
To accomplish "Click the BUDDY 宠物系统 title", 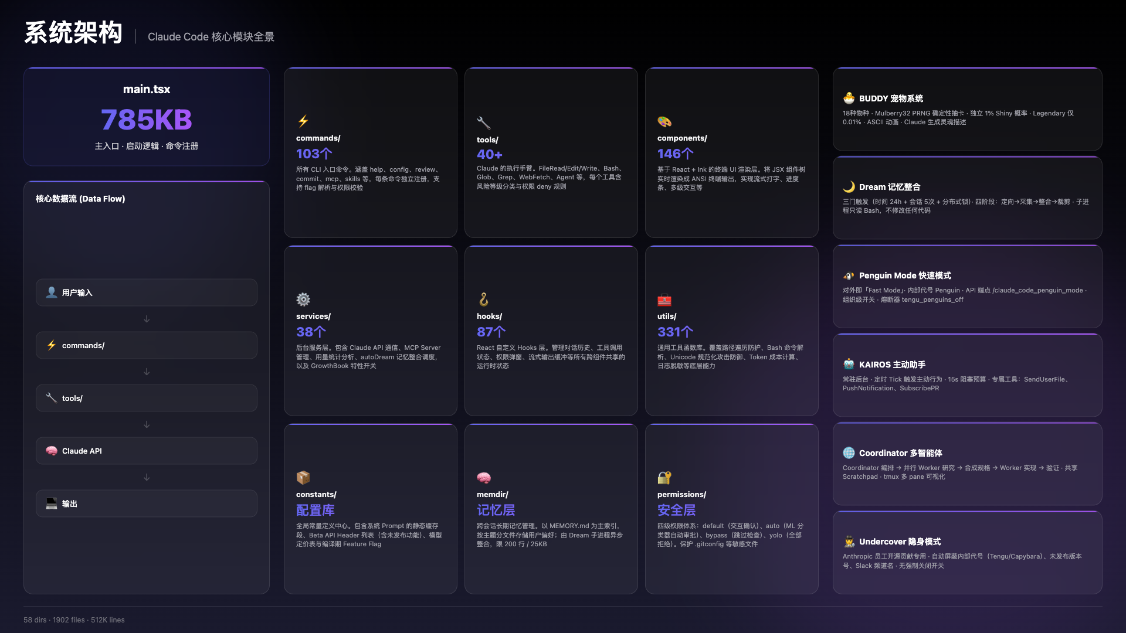I will point(891,98).
